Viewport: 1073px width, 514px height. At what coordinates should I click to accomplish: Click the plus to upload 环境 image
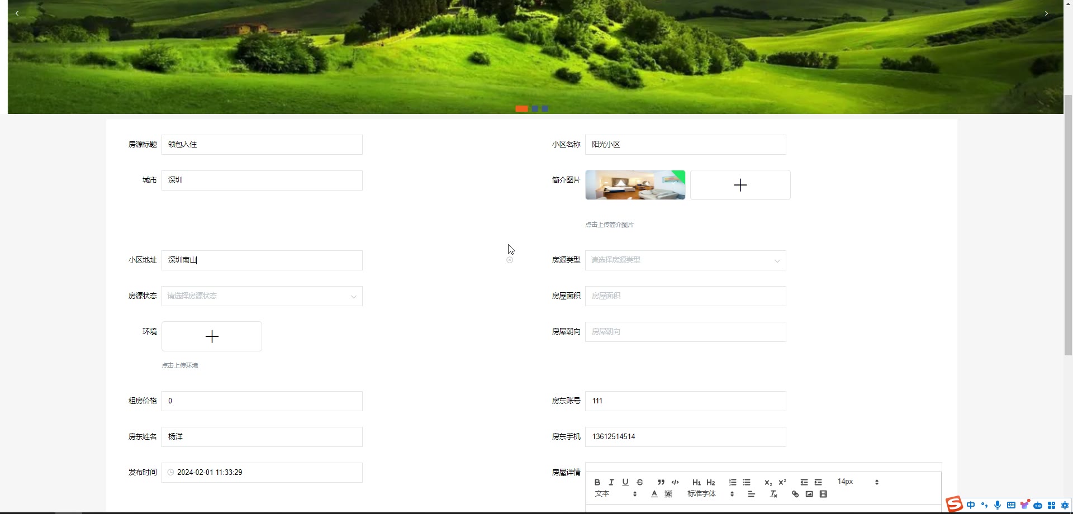(x=212, y=336)
